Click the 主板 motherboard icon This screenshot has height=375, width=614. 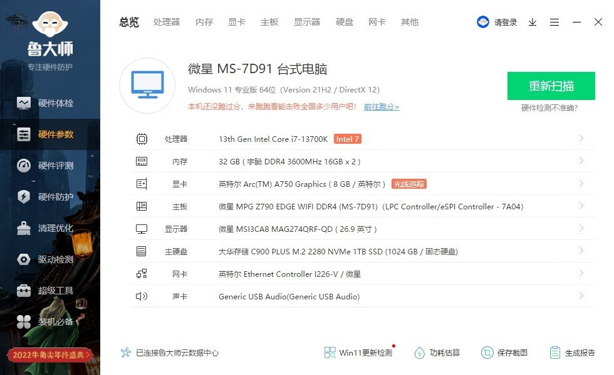tap(142, 206)
